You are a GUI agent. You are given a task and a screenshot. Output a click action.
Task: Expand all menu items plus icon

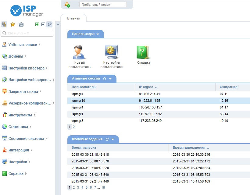click(x=37, y=24)
